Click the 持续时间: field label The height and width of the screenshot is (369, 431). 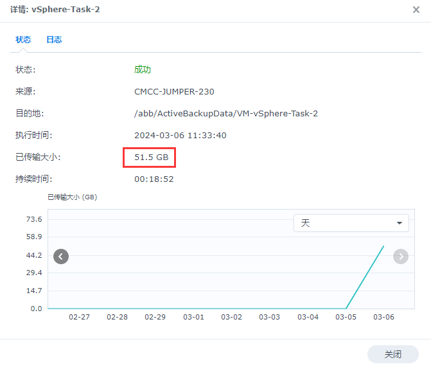point(33,179)
